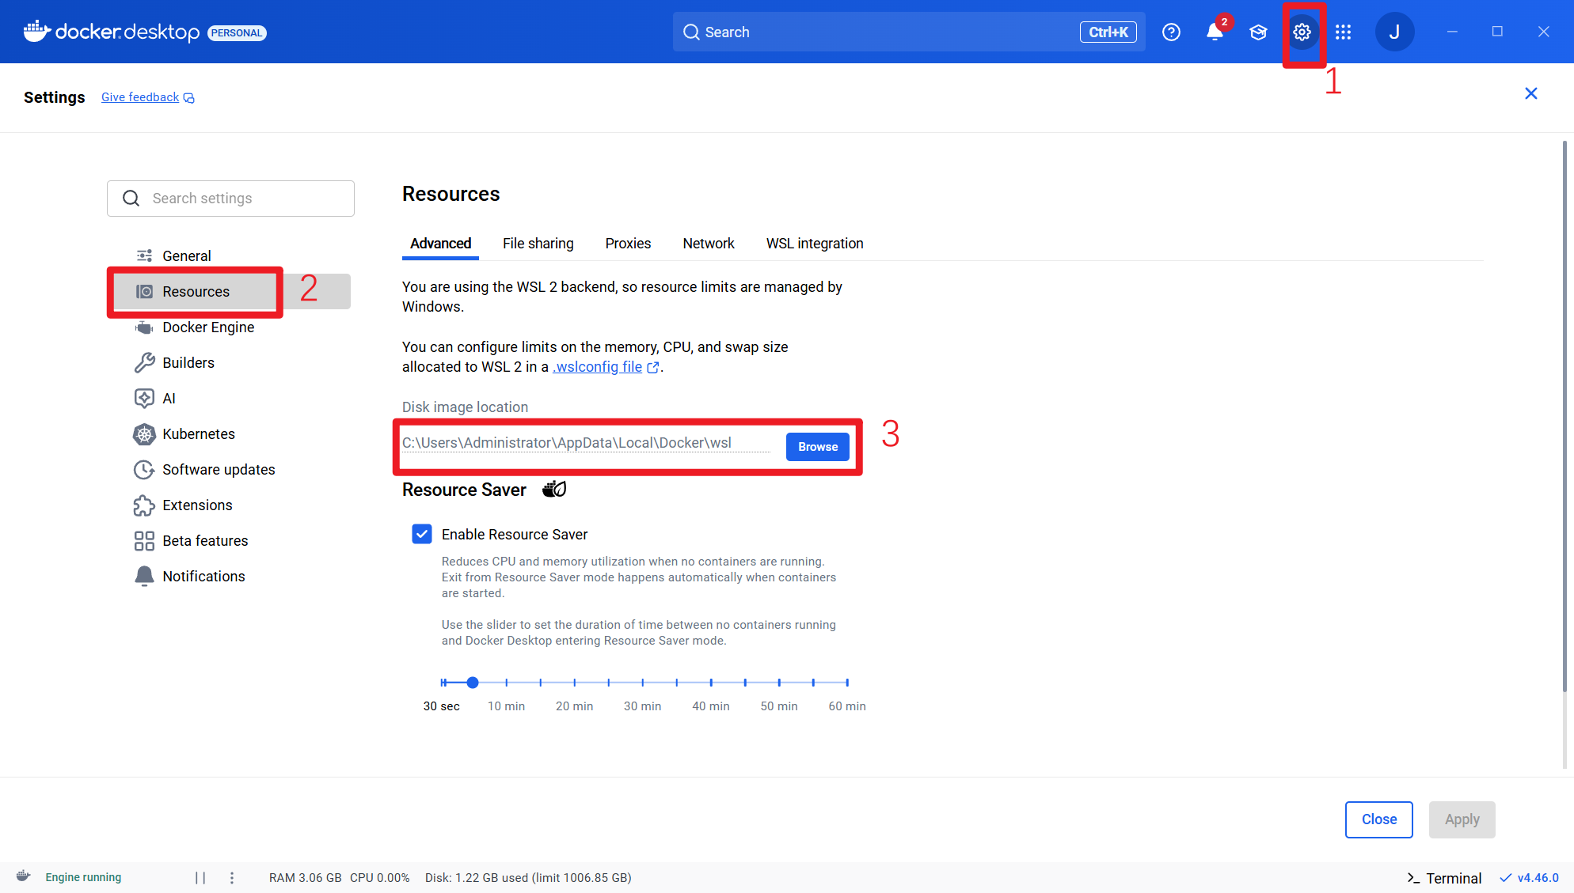Toggle Enable Resource Saver checkbox
The height and width of the screenshot is (893, 1574).
422,534
